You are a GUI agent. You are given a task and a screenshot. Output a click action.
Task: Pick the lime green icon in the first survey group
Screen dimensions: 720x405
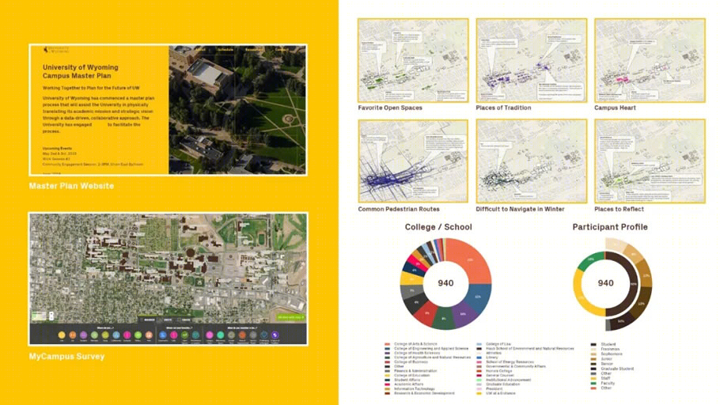tap(138, 335)
